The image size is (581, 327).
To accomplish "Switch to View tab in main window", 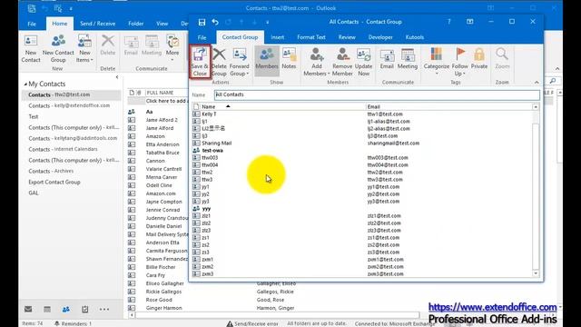I will (x=162, y=24).
